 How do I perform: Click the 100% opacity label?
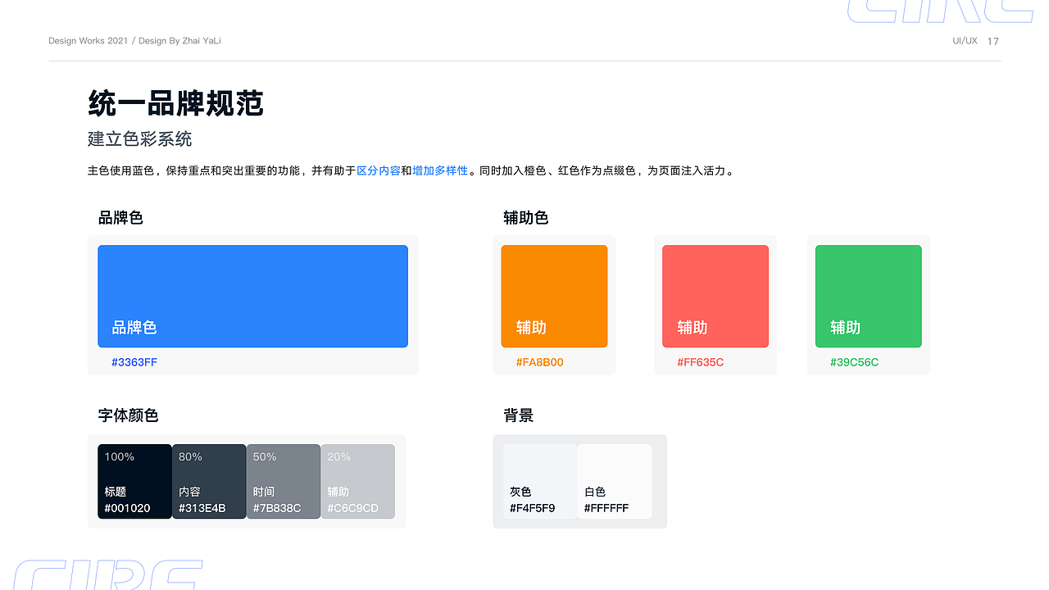[x=120, y=456]
